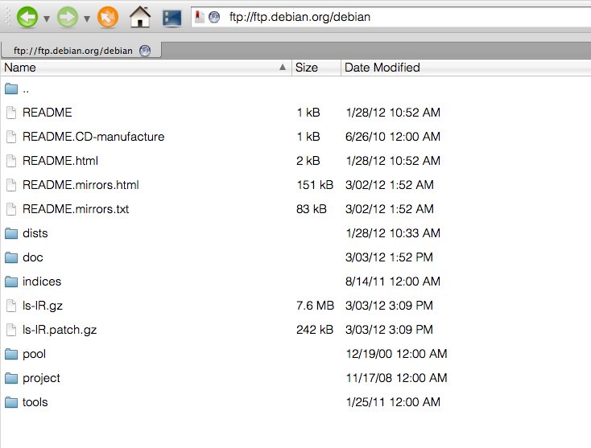Click the 7.6 MB size of ls-lR.gz
591x448 pixels.
[x=315, y=306]
